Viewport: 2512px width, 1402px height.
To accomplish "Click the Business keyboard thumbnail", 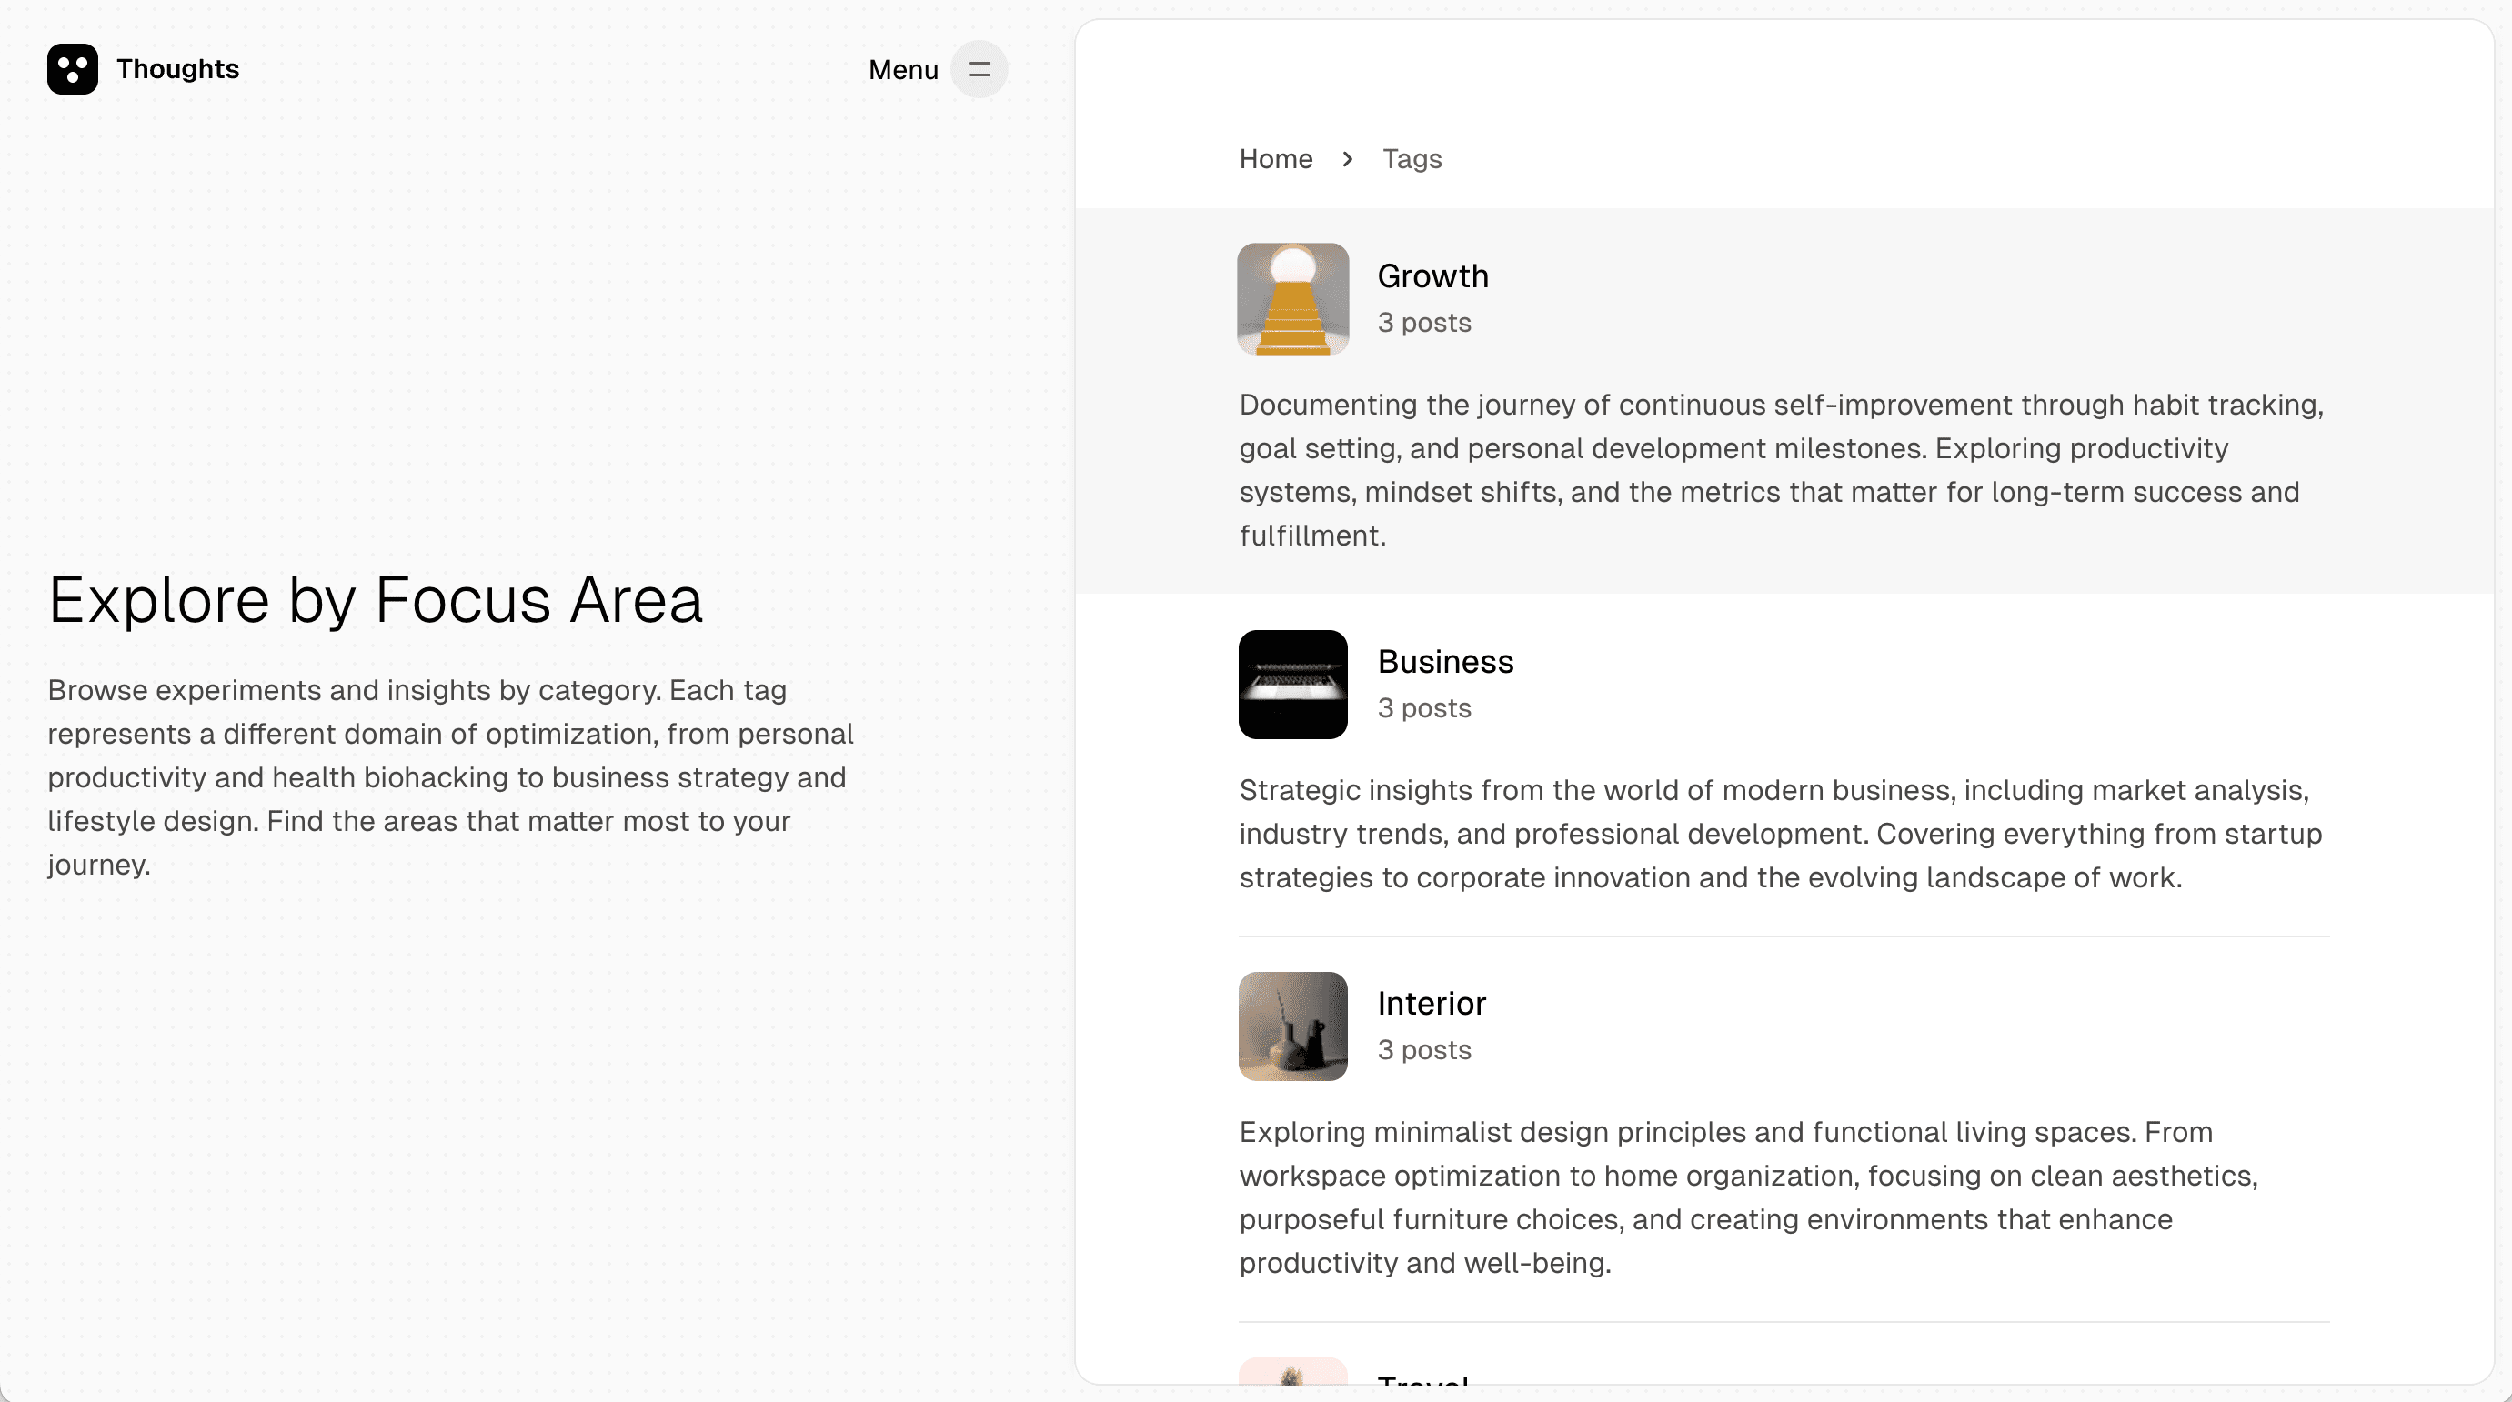I will (1292, 685).
